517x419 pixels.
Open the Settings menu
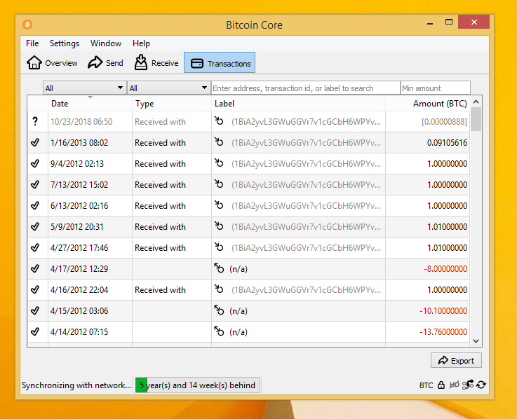tap(65, 43)
